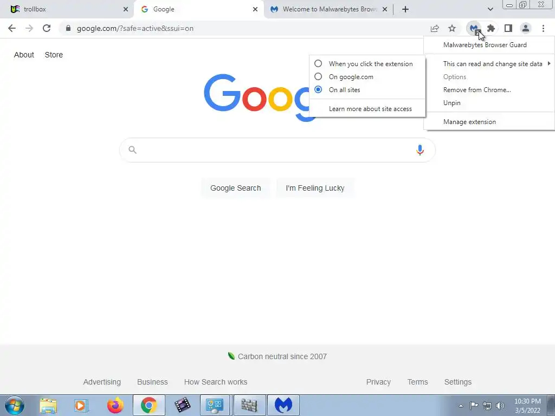Open the Store link

54,55
